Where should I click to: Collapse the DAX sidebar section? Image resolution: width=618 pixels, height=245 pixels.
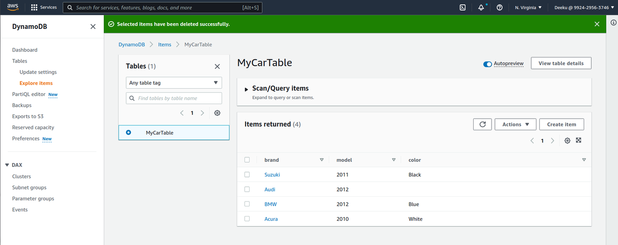[7, 165]
